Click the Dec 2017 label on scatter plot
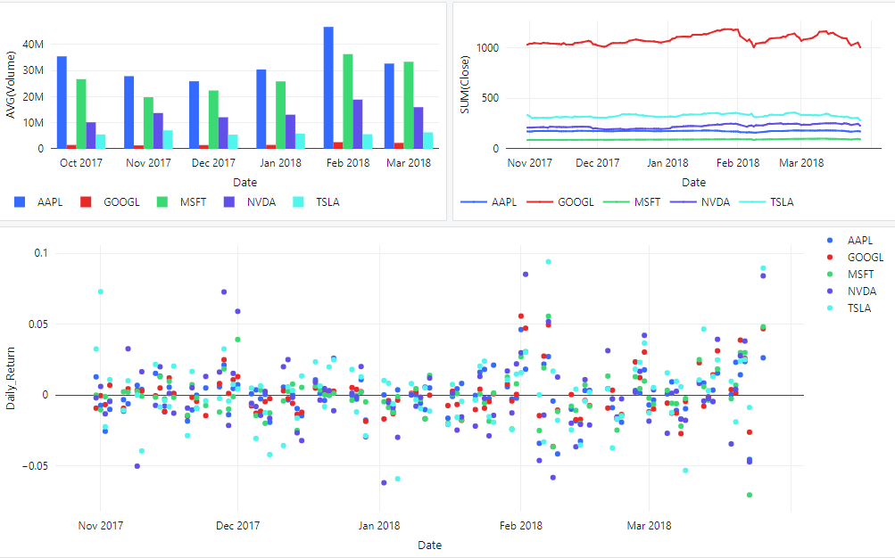 pos(237,526)
